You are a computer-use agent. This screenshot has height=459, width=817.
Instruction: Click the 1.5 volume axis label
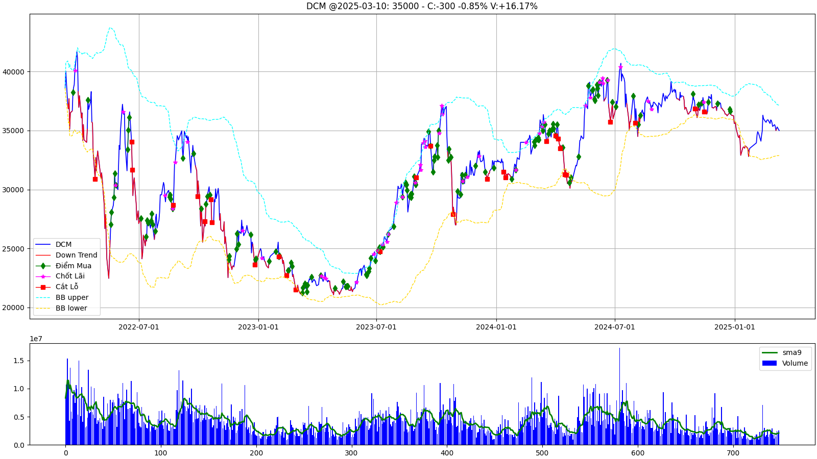click(19, 361)
